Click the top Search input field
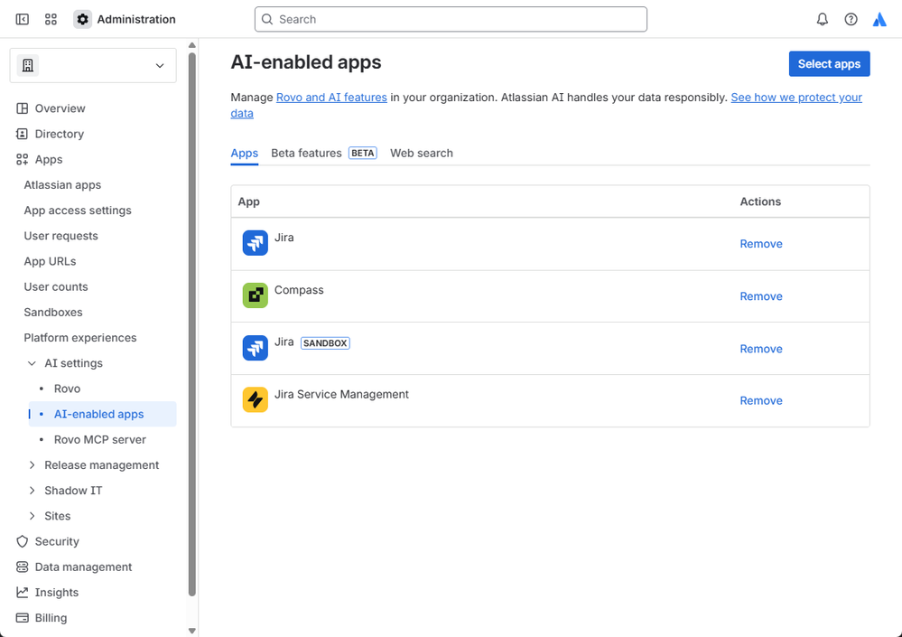This screenshot has height=637, width=902. tap(451, 19)
